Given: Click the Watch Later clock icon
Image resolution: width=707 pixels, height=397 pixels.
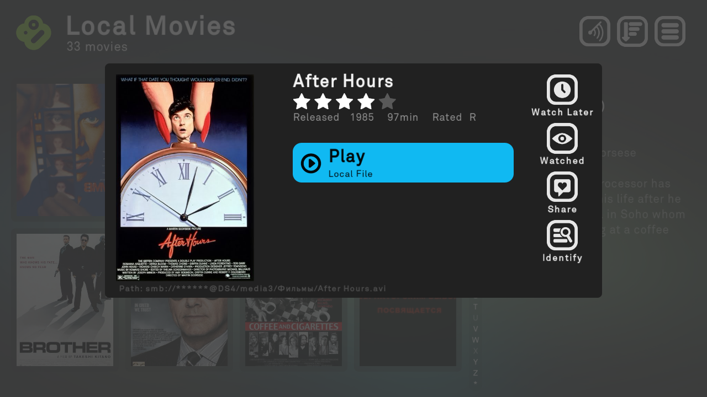Looking at the screenshot, I should pos(562,89).
